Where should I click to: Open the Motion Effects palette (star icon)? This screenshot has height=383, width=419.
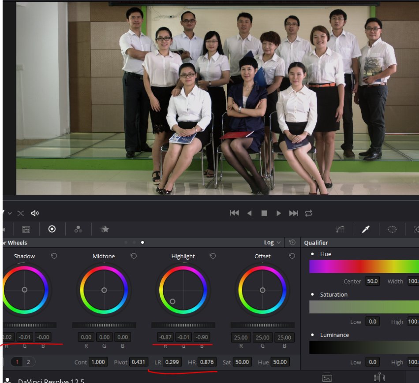click(x=104, y=229)
